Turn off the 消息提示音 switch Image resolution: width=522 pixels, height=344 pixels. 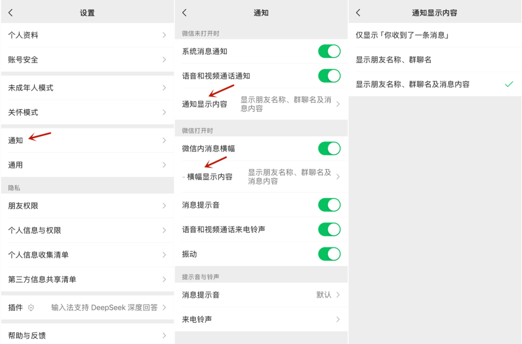point(329,205)
